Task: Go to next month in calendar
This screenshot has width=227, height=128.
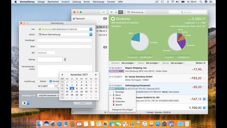Action: click(96, 75)
